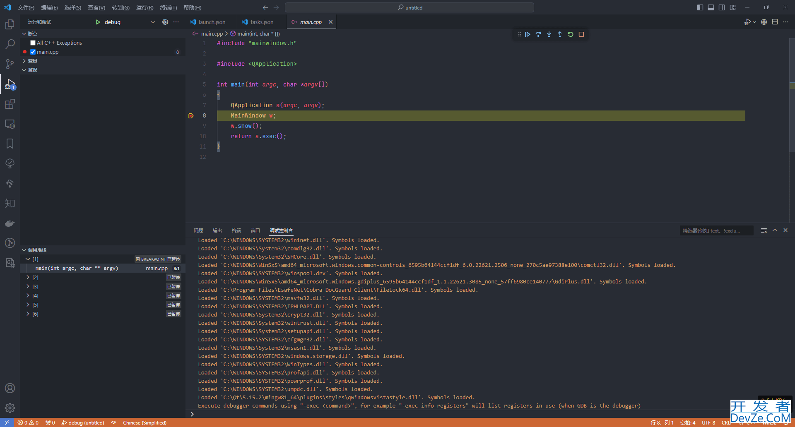Click Continue button in debug toolbar
Image resolution: width=795 pixels, height=427 pixels.
528,34
